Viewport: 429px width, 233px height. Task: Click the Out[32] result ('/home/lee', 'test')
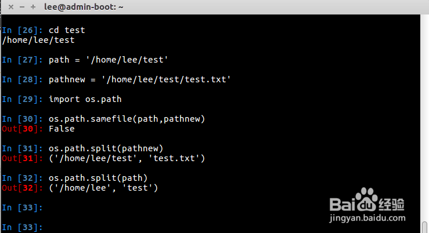point(103,188)
